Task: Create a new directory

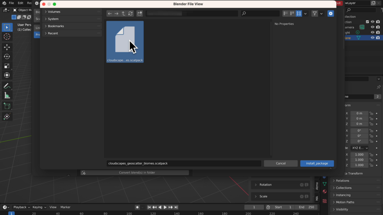Action: pos(139,14)
